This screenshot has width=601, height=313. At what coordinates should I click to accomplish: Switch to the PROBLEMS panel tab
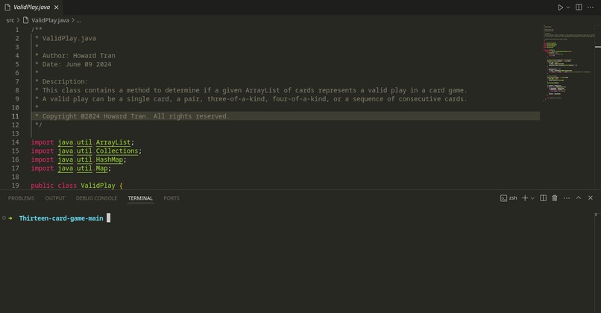[x=21, y=198]
